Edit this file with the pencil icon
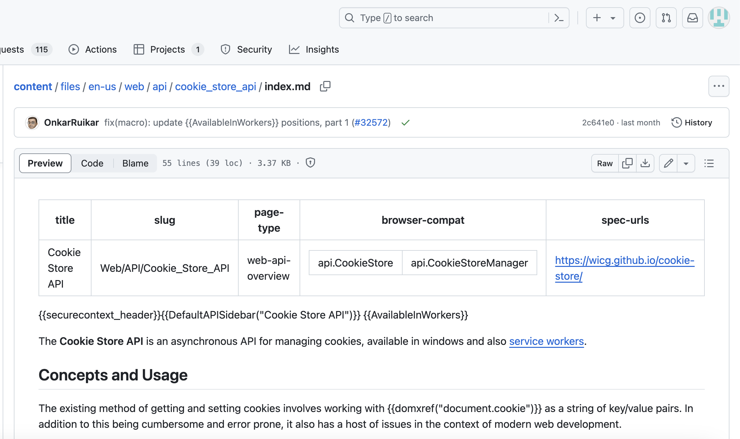740x439 pixels. tap(668, 163)
